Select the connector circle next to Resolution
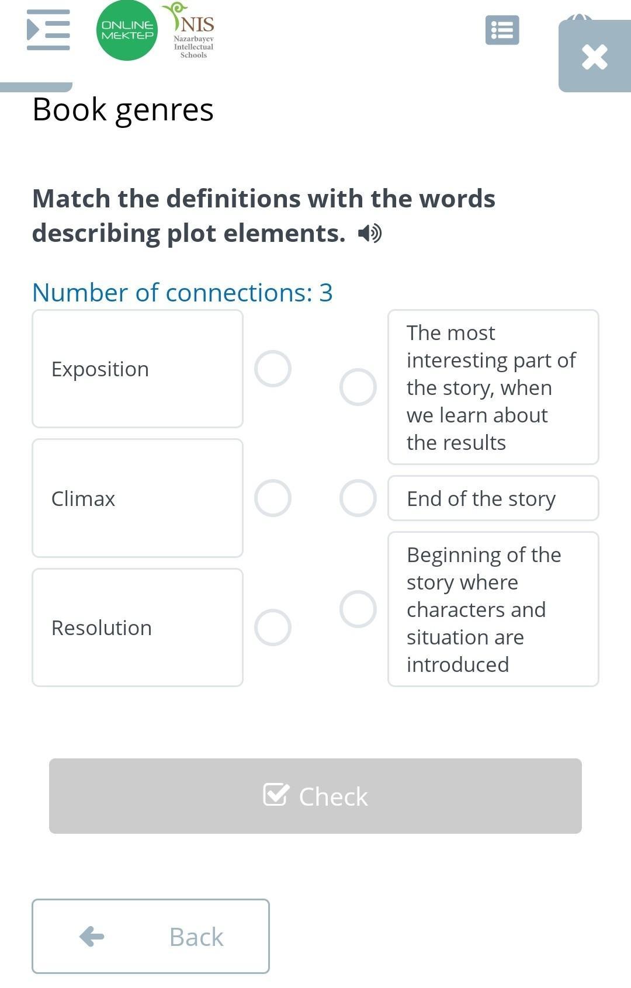 273,628
